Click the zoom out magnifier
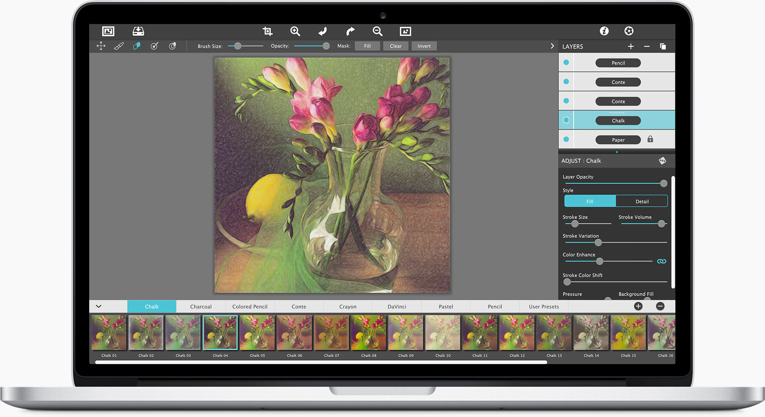Image resolution: width=765 pixels, height=417 pixels. tap(378, 31)
